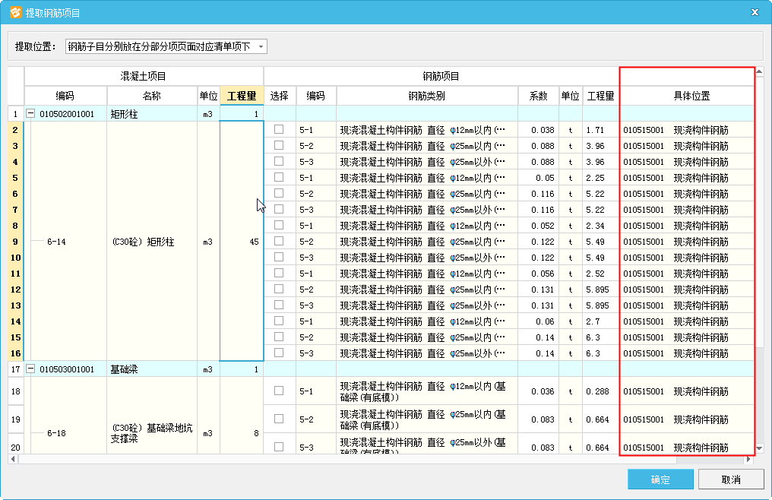Click the 工程量 cell showing 45
Viewport: 772px width, 500px height.
coord(242,242)
